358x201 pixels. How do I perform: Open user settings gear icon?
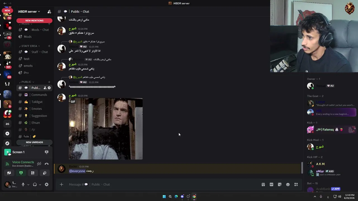(47, 185)
